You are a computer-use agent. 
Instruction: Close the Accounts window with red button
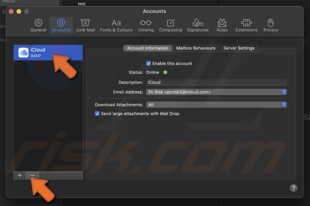click(x=11, y=11)
